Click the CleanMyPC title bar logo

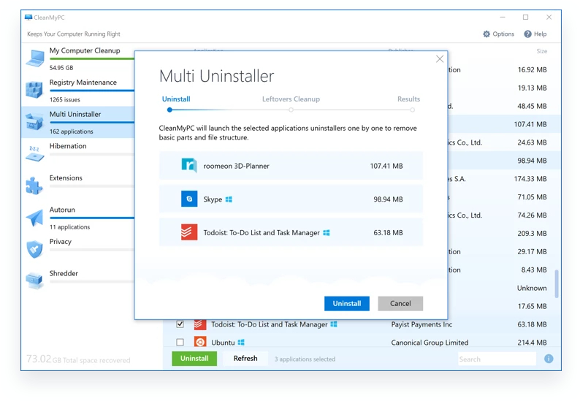(x=28, y=18)
